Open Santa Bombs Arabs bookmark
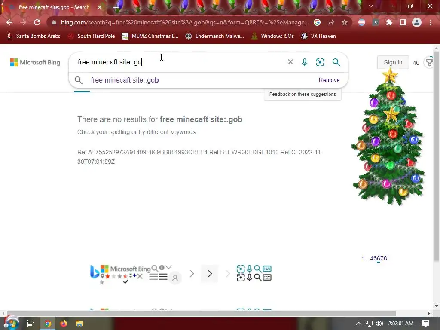 point(34,36)
